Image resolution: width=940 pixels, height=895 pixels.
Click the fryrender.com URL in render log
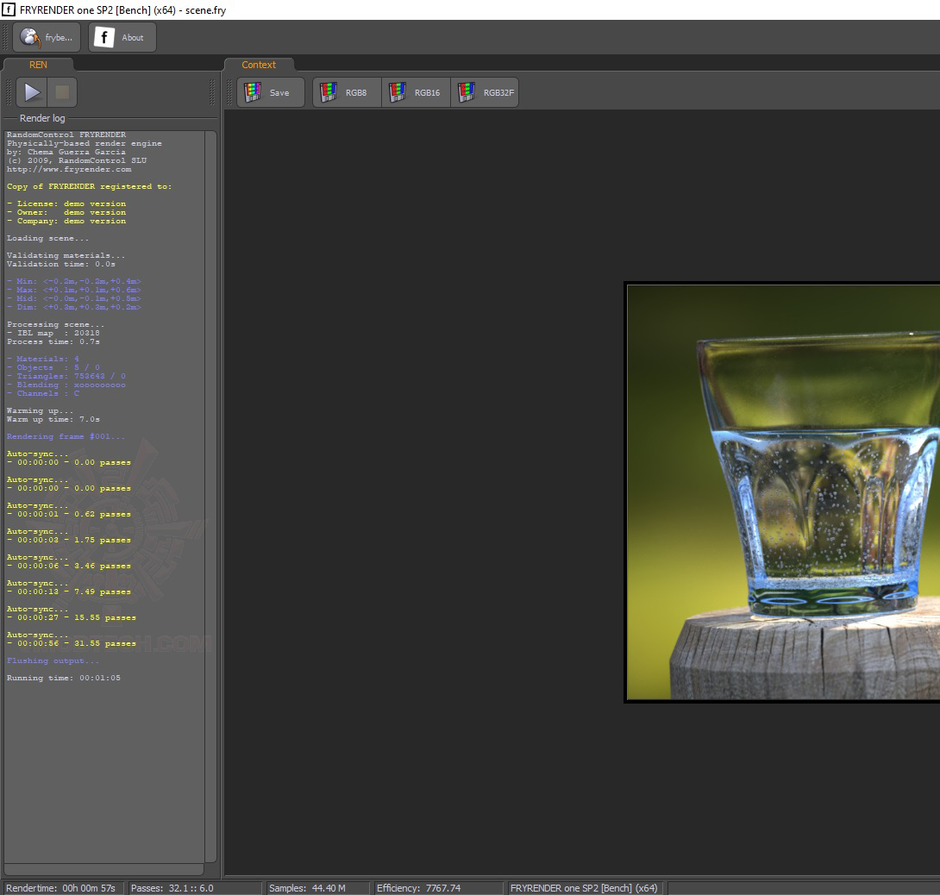click(69, 169)
